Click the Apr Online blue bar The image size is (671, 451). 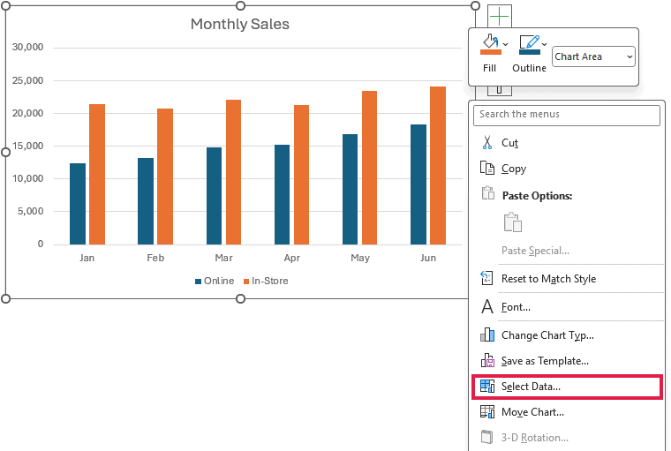(x=282, y=195)
